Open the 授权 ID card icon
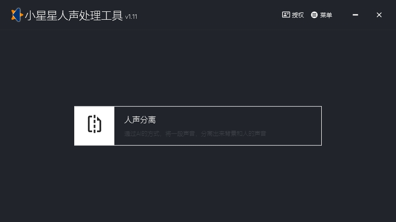Viewport: 396px width, 222px height. (286, 15)
